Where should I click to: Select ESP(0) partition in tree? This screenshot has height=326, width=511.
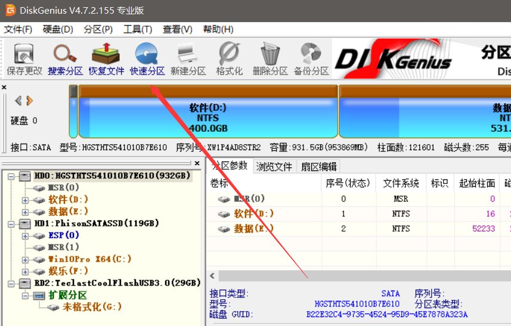tap(64, 235)
